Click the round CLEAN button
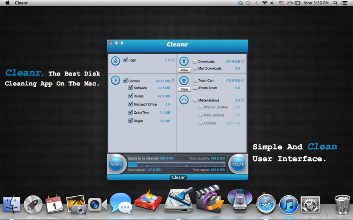Viewport: 353px width, 220px height. [x=238, y=164]
